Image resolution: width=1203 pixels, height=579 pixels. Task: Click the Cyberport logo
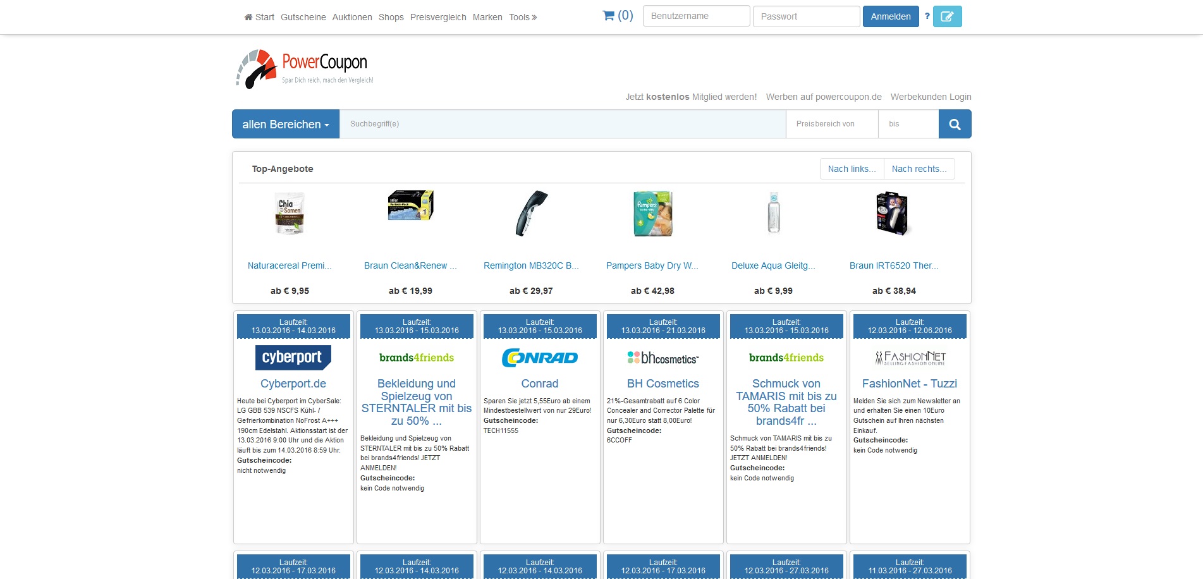(293, 357)
